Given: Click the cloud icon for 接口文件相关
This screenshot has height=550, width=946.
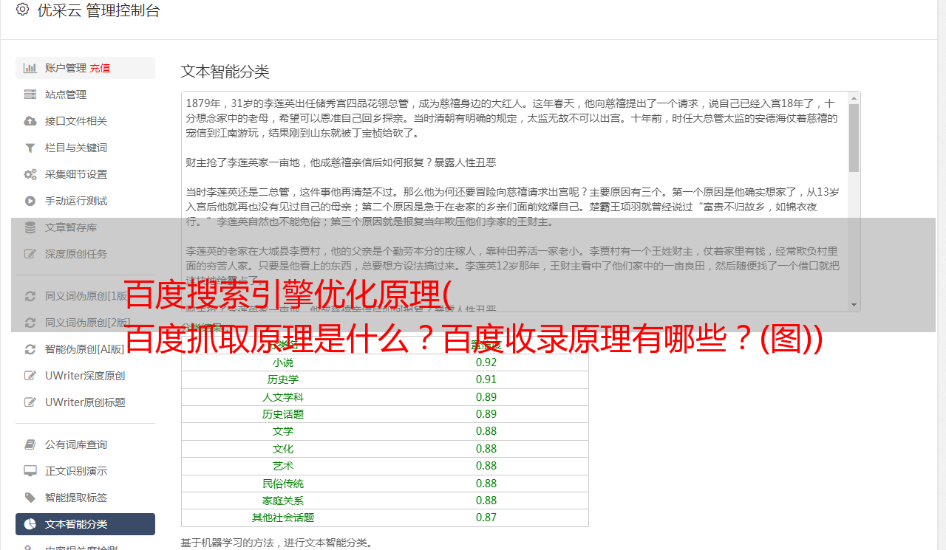Looking at the screenshot, I should pyautogui.click(x=30, y=121).
